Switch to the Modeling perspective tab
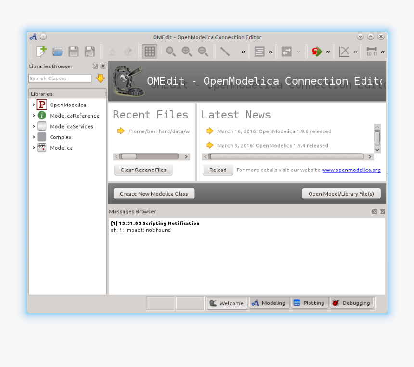 pyautogui.click(x=269, y=303)
